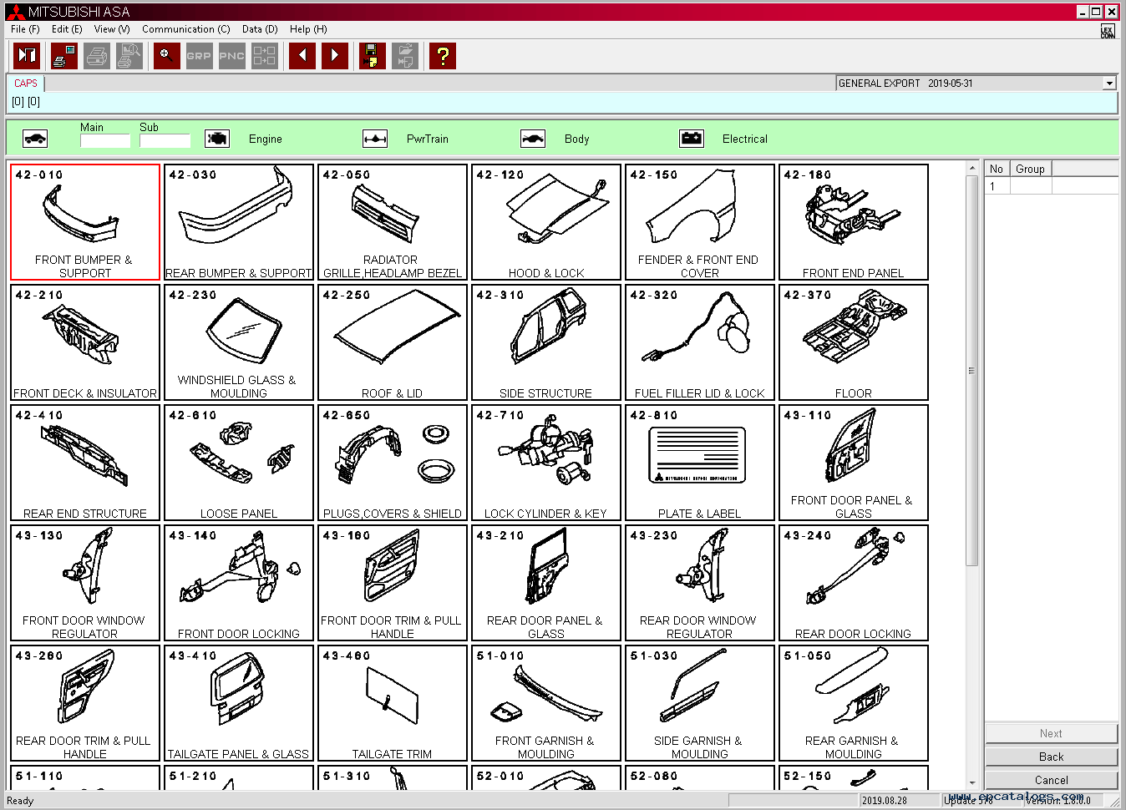Open 42-230 Windshield Glass & Moulding thumbnail
The width and height of the screenshot is (1126, 810).
[239, 342]
